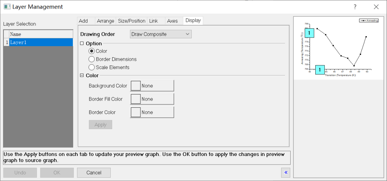The width and height of the screenshot is (387, 181).
Task: Switch to the Arrange tab
Action: click(105, 21)
